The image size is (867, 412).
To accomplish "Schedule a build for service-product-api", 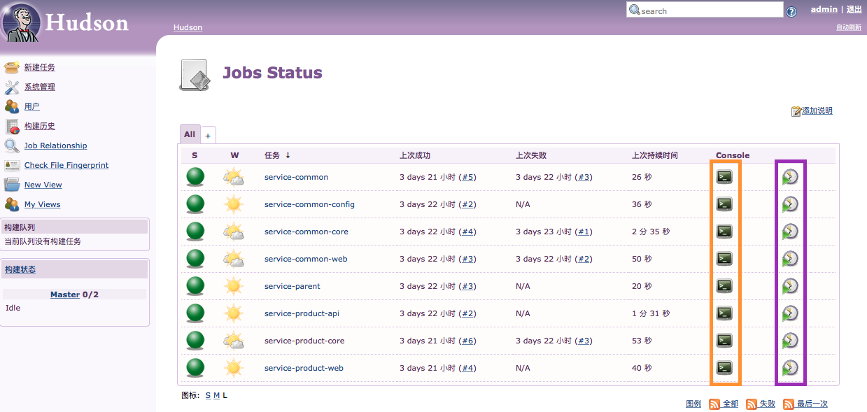I will [x=790, y=313].
